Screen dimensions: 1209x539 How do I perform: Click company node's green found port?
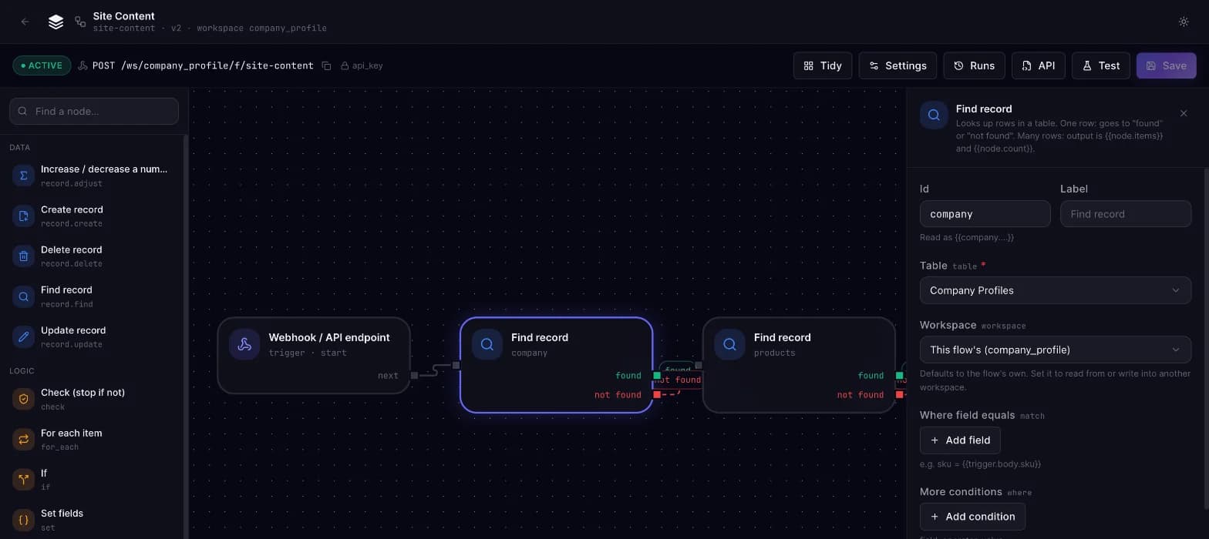(657, 376)
